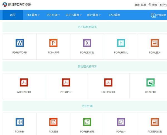Click the globe language icon
The height and width of the screenshot is (135, 167).
pos(150,4)
